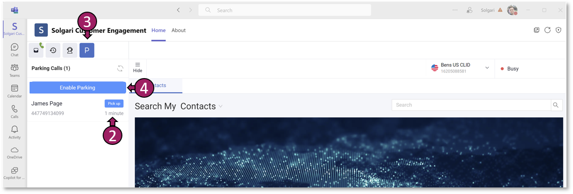Enable Parking with the blue button
573x194 pixels.
[x=77, y=87]
